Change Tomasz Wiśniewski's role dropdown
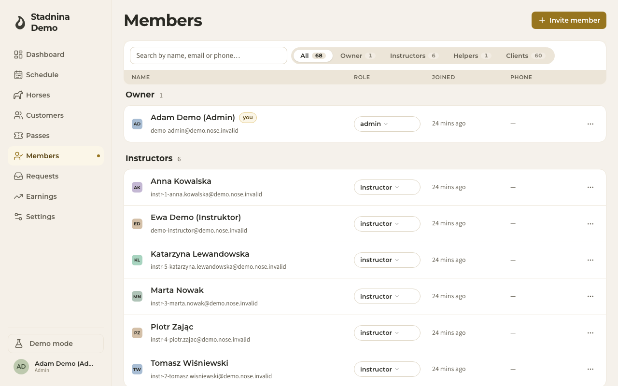Image resolution: width=618 pixels, height=386 pixels. click(387, 369)
